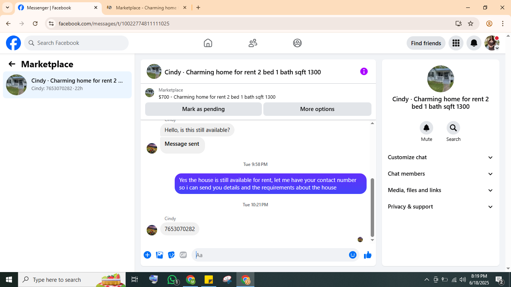Image resolution: width=511 pixels, height=287 pixels.
Task: Open a new browser tab
Action: tap(198, 7)
